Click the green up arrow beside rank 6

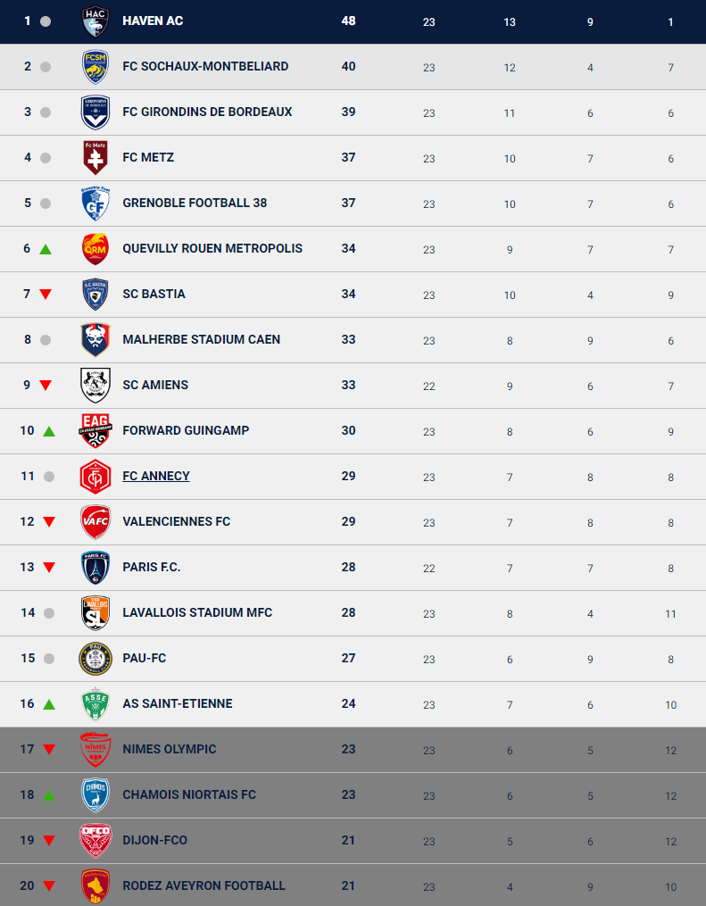tap(46, 249)
